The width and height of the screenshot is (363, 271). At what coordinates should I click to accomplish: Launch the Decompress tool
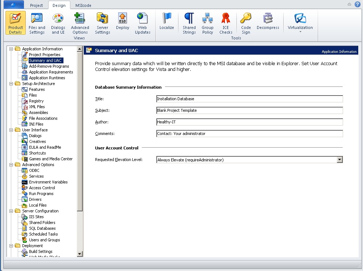click(x=268, y=21)
